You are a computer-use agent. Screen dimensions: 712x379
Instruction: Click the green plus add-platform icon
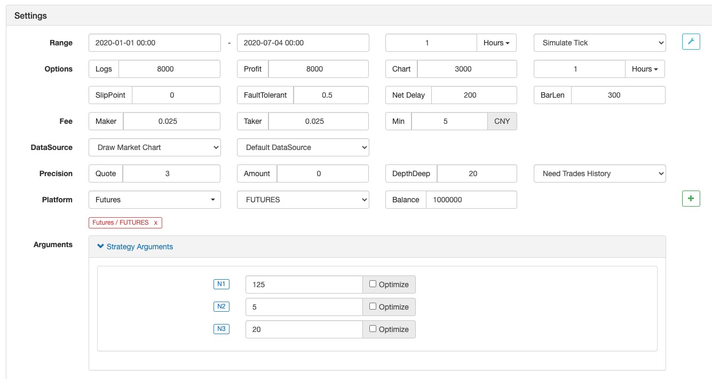691,199
